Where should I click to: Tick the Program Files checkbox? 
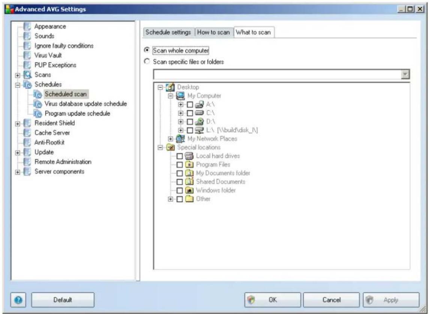[x=179, y=164]
